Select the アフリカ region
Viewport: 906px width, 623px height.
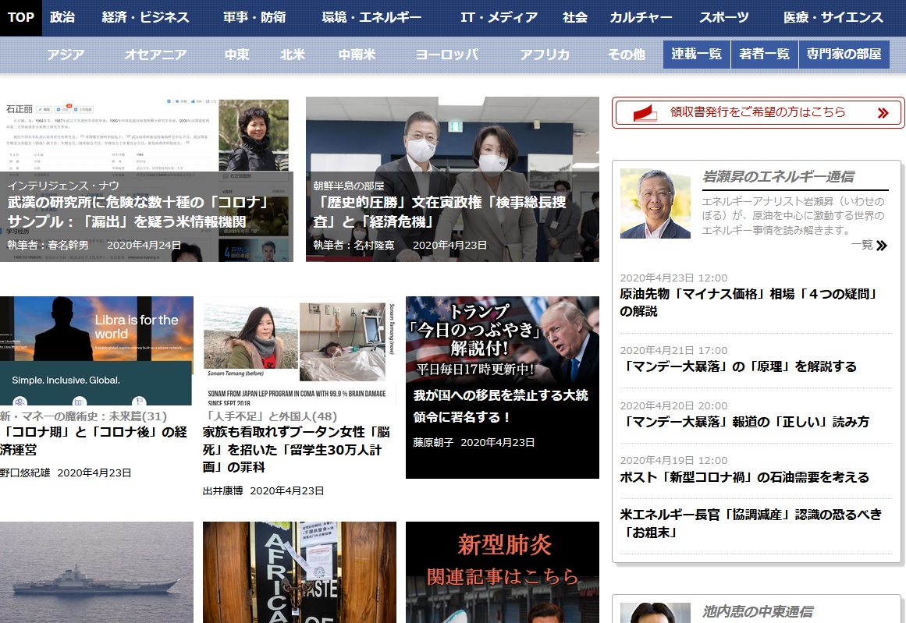tap(544, 55)
